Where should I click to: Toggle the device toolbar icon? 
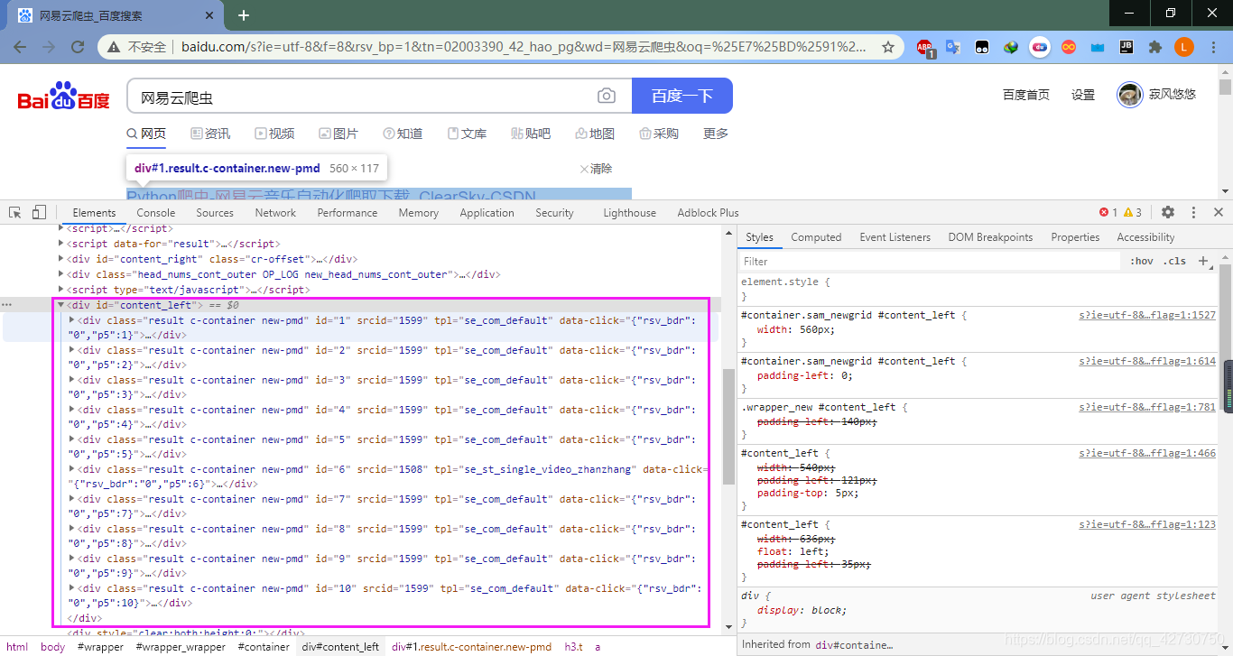[39, 213]
